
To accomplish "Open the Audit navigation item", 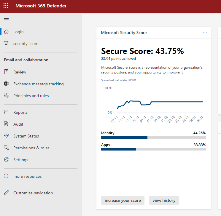I will tap(18, 124).
